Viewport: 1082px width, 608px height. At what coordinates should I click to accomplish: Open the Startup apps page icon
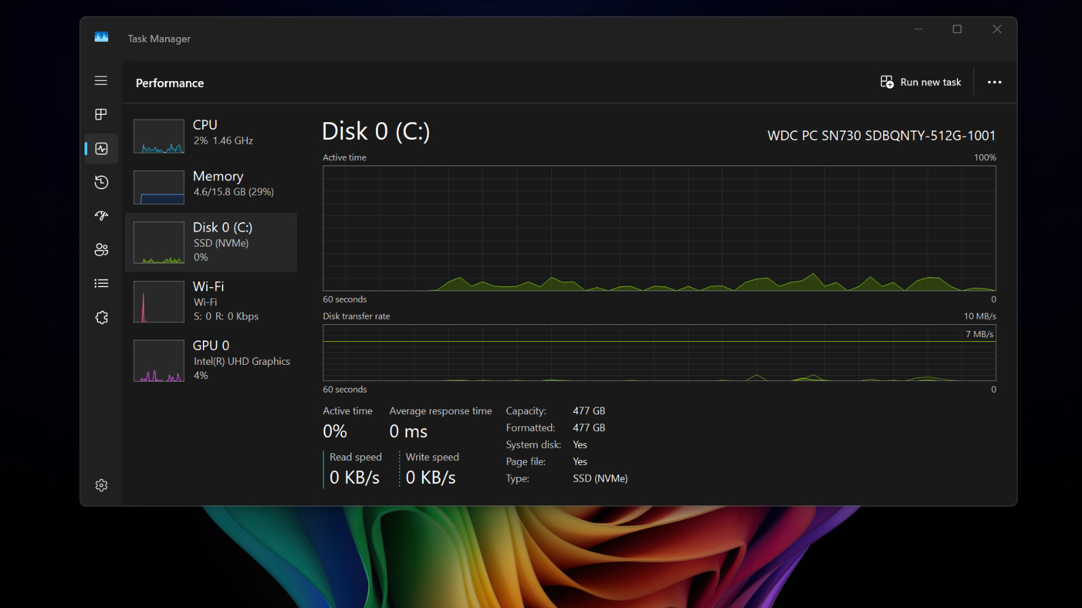[101, 216]
